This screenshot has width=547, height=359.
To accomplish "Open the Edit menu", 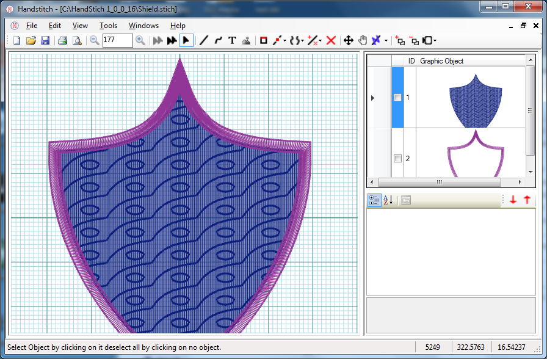I will (55, 26).
